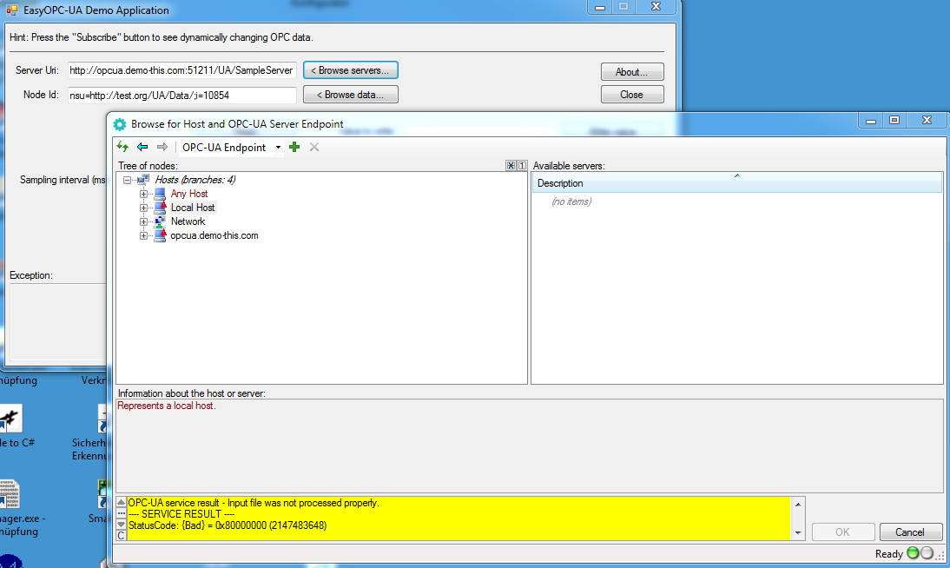Click the '1' level button above the tree
The height and width of the screenshot is (568, 950).
(x=522, y=166)
